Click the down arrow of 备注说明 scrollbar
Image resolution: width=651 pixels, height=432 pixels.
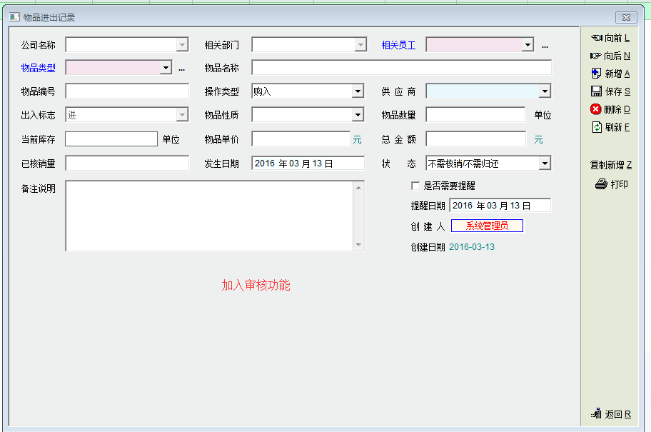pyautogui.click(x=358, y=245)
